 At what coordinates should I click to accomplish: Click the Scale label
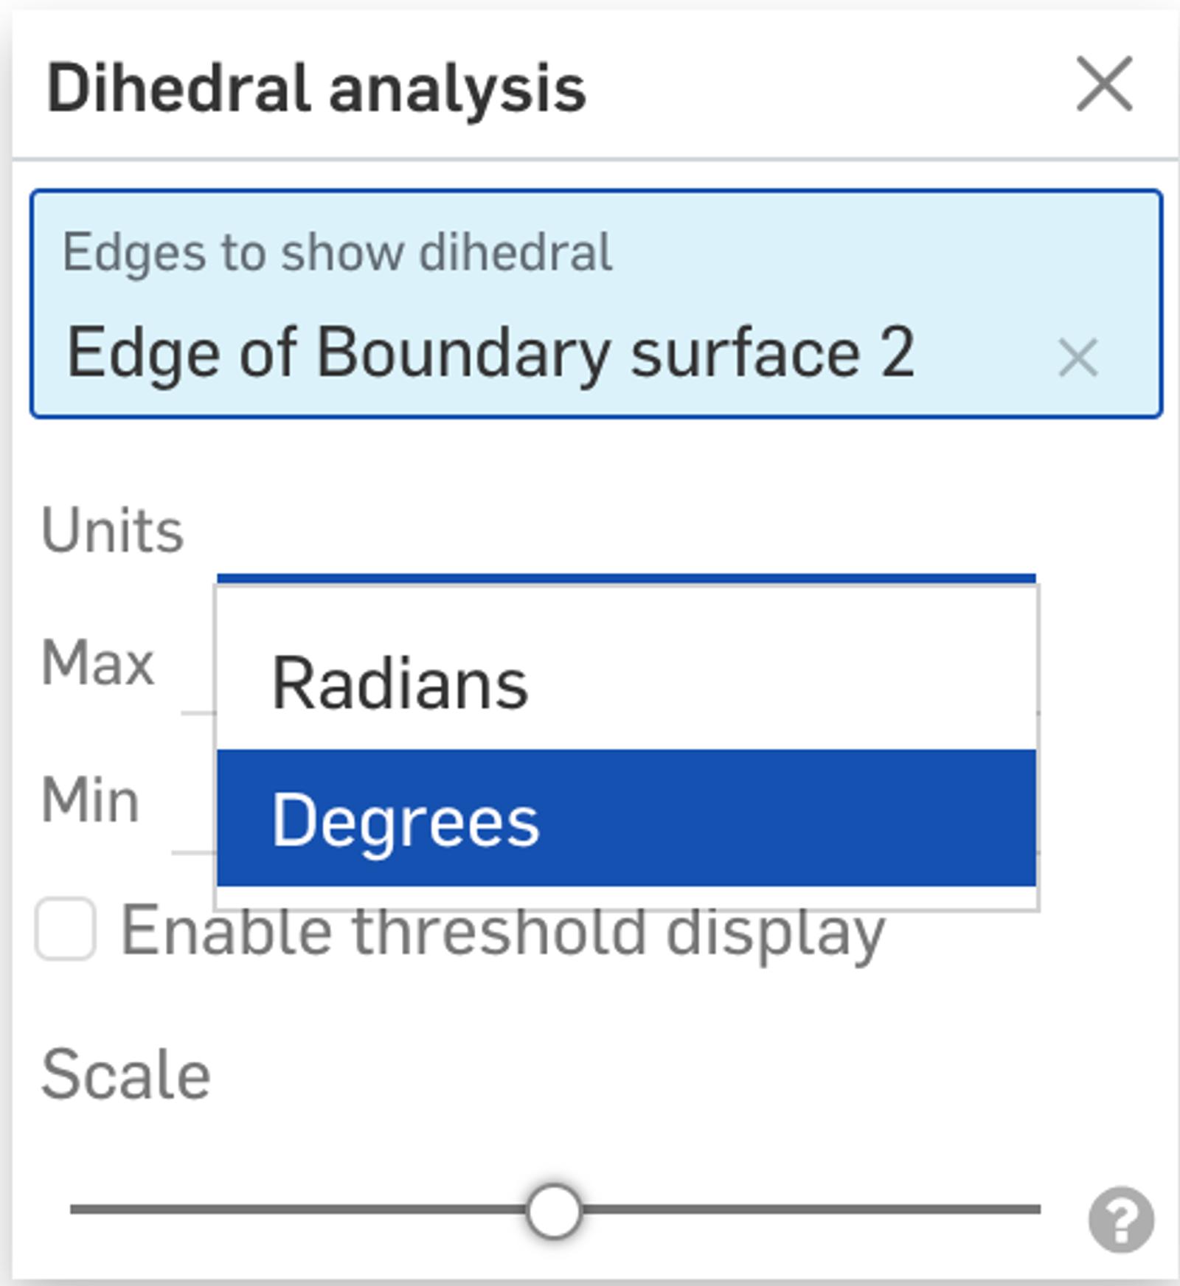[x=125, y=1075]
